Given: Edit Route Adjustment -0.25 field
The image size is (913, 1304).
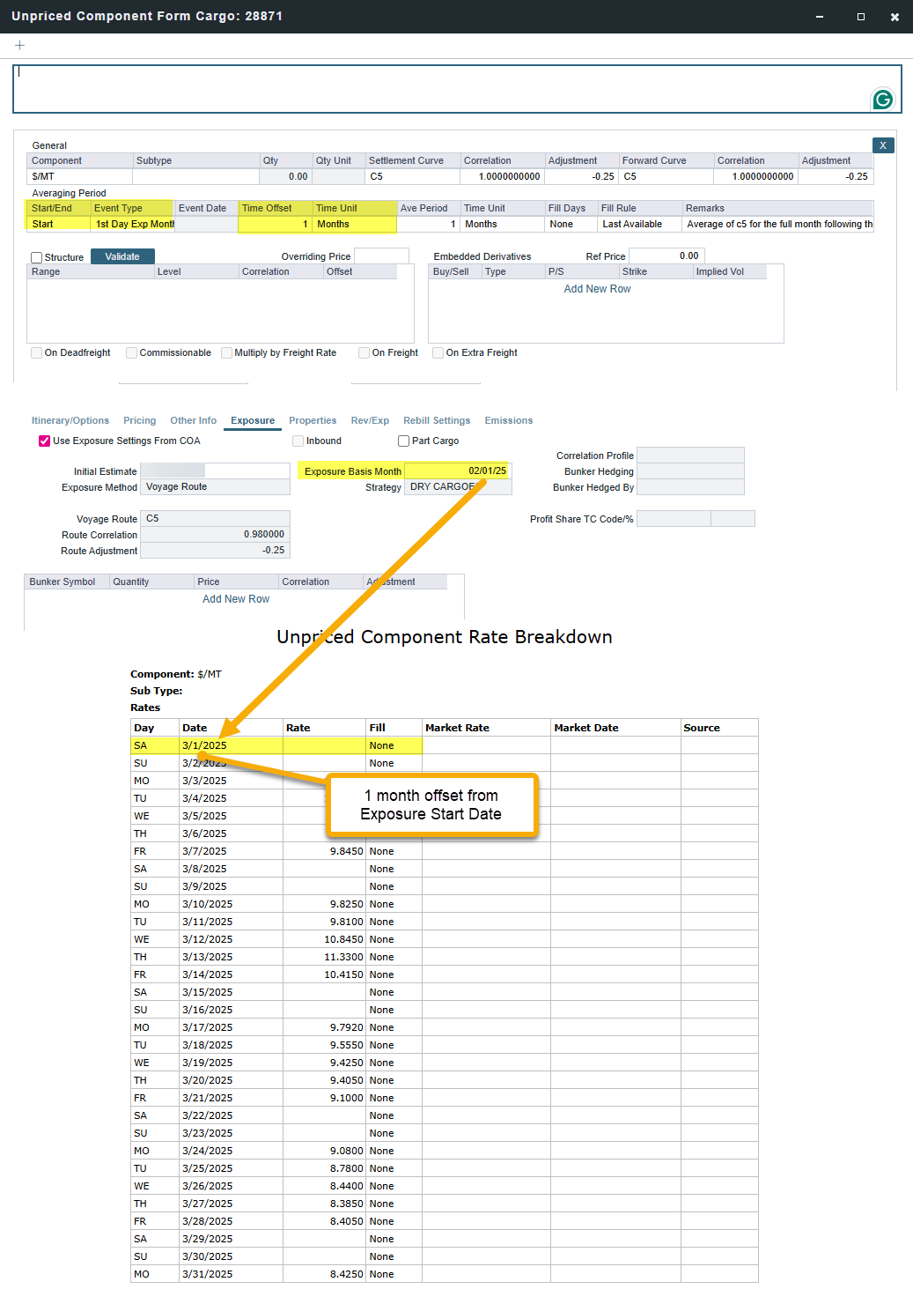Looking at the screenshot, I should tap(215, 551).
